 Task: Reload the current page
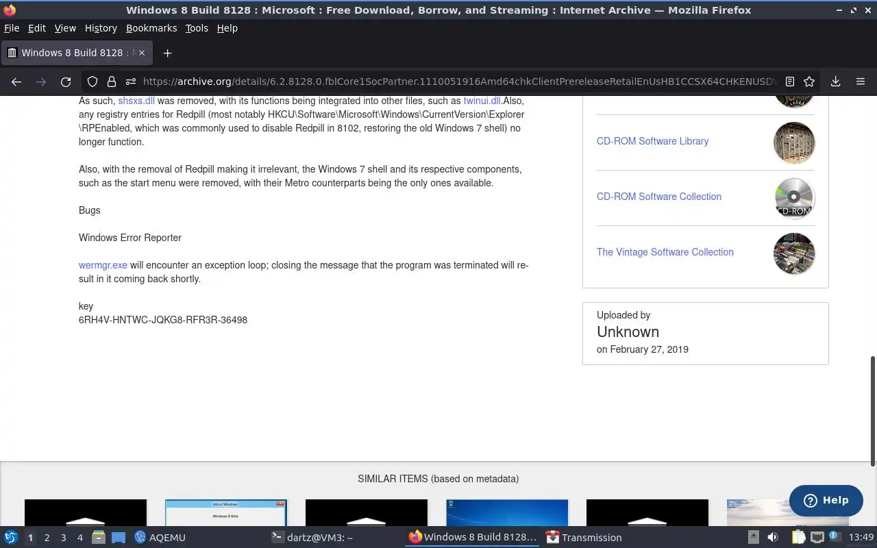pos(66,82)
